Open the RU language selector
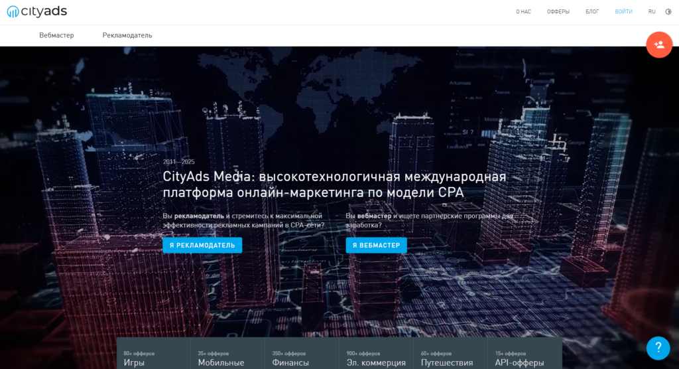Viewport: 679px width, 369px height. click(x=652, y=12)
